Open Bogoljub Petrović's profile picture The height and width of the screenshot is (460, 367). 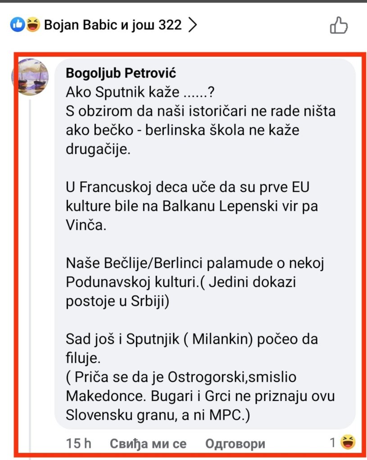pos(30,77)
